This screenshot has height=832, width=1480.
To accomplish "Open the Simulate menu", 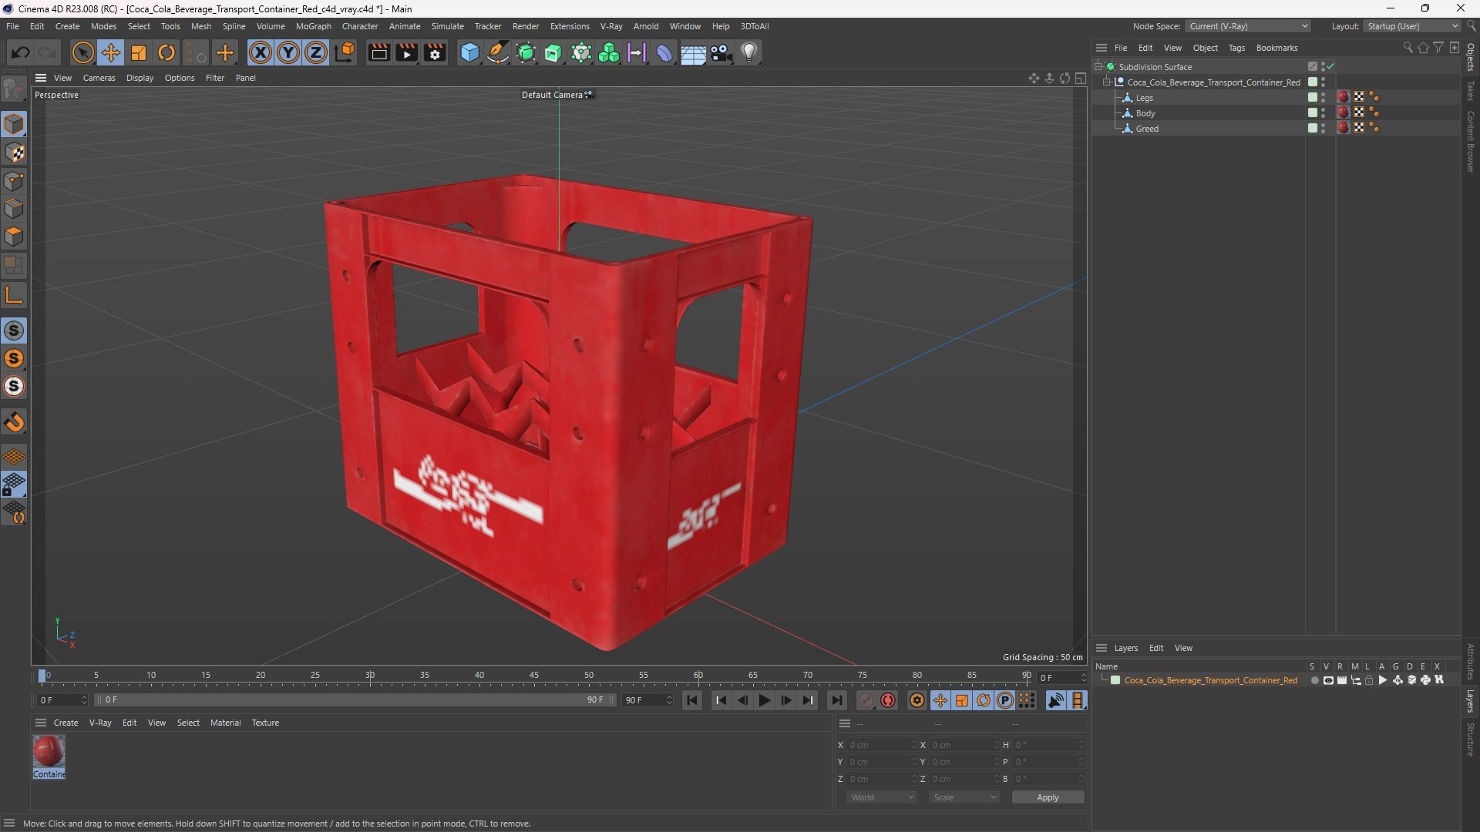I will pyautogui.click(x=447, y=26).
